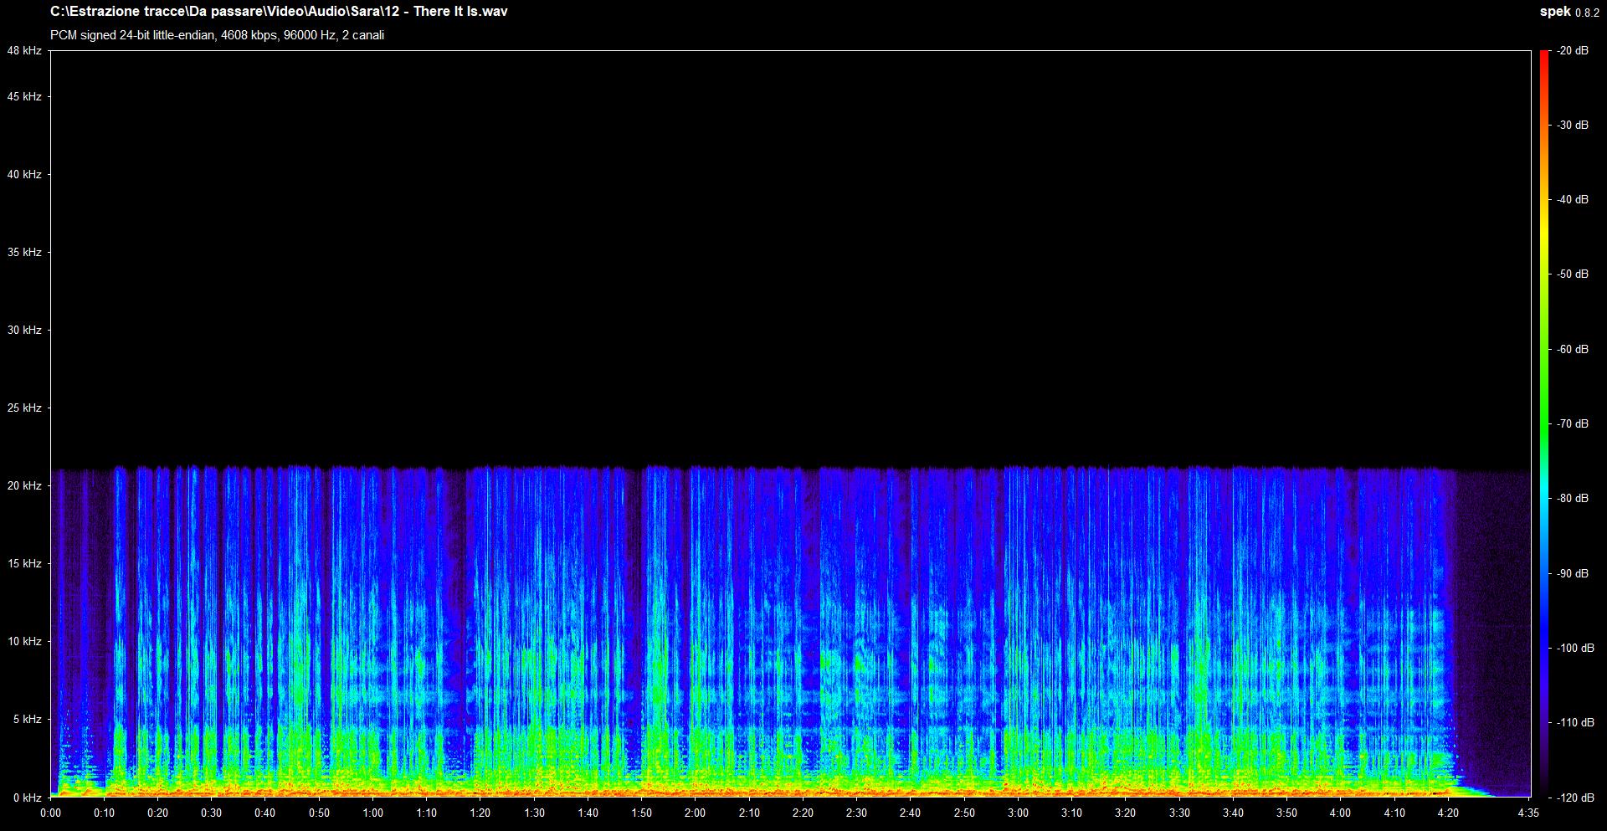Click the -40 dB scale label
The height and width of the screenshot is (831, 1607).
pos(1573,200)
